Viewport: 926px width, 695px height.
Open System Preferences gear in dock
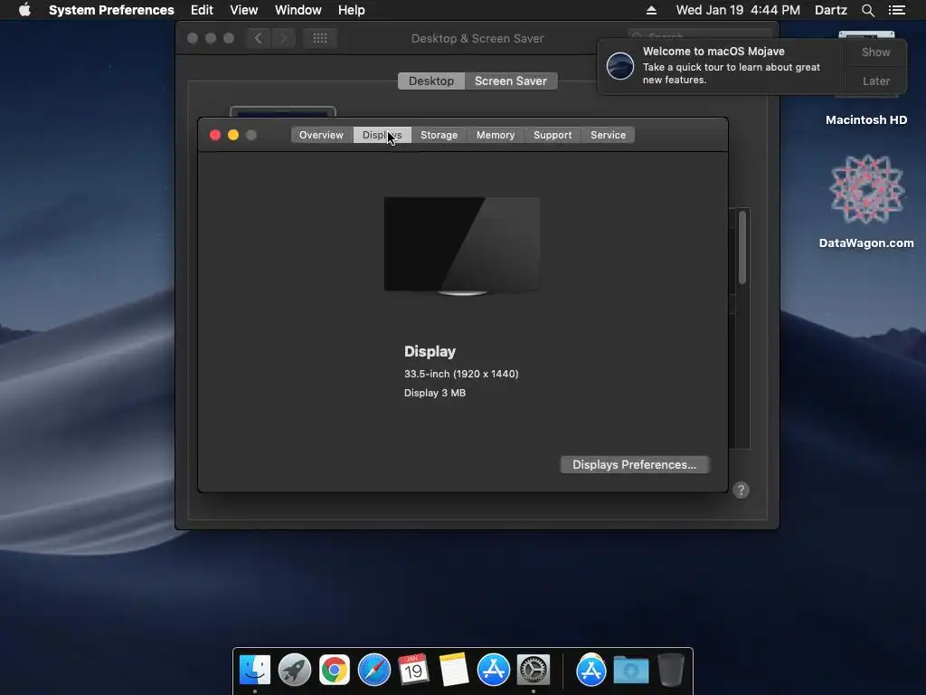click(x=534, y=670)
